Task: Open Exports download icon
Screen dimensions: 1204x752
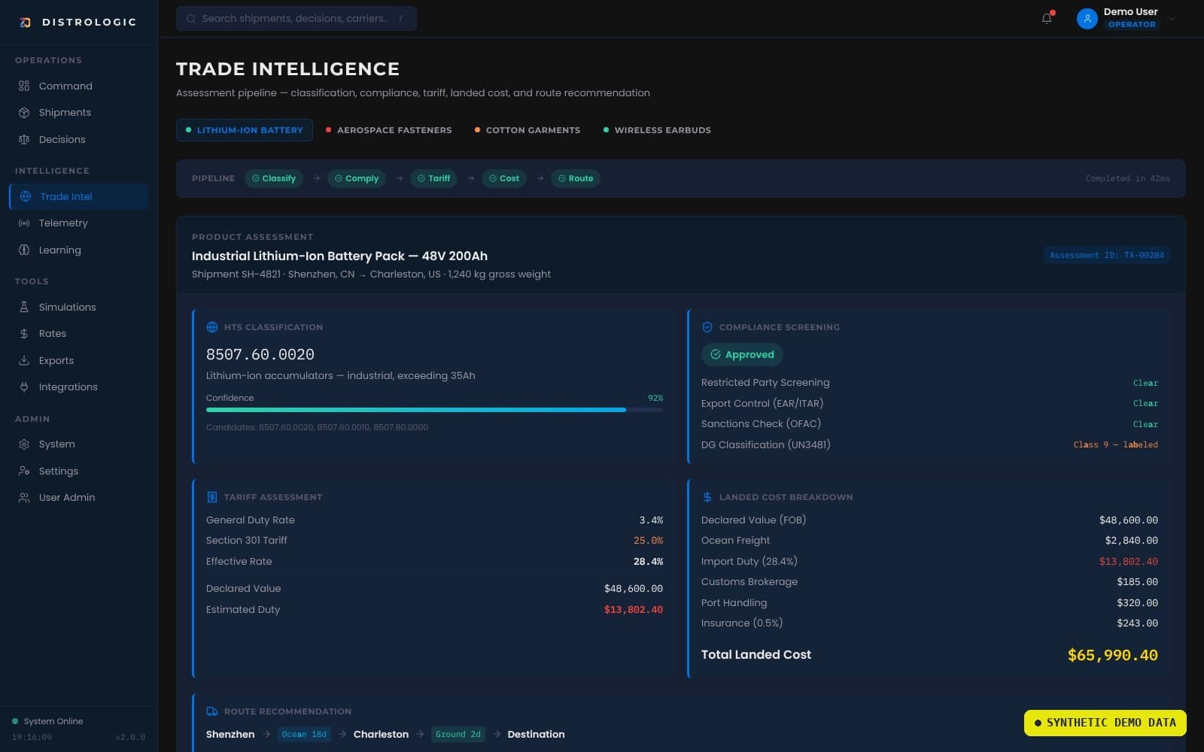Action: point(24,360)
